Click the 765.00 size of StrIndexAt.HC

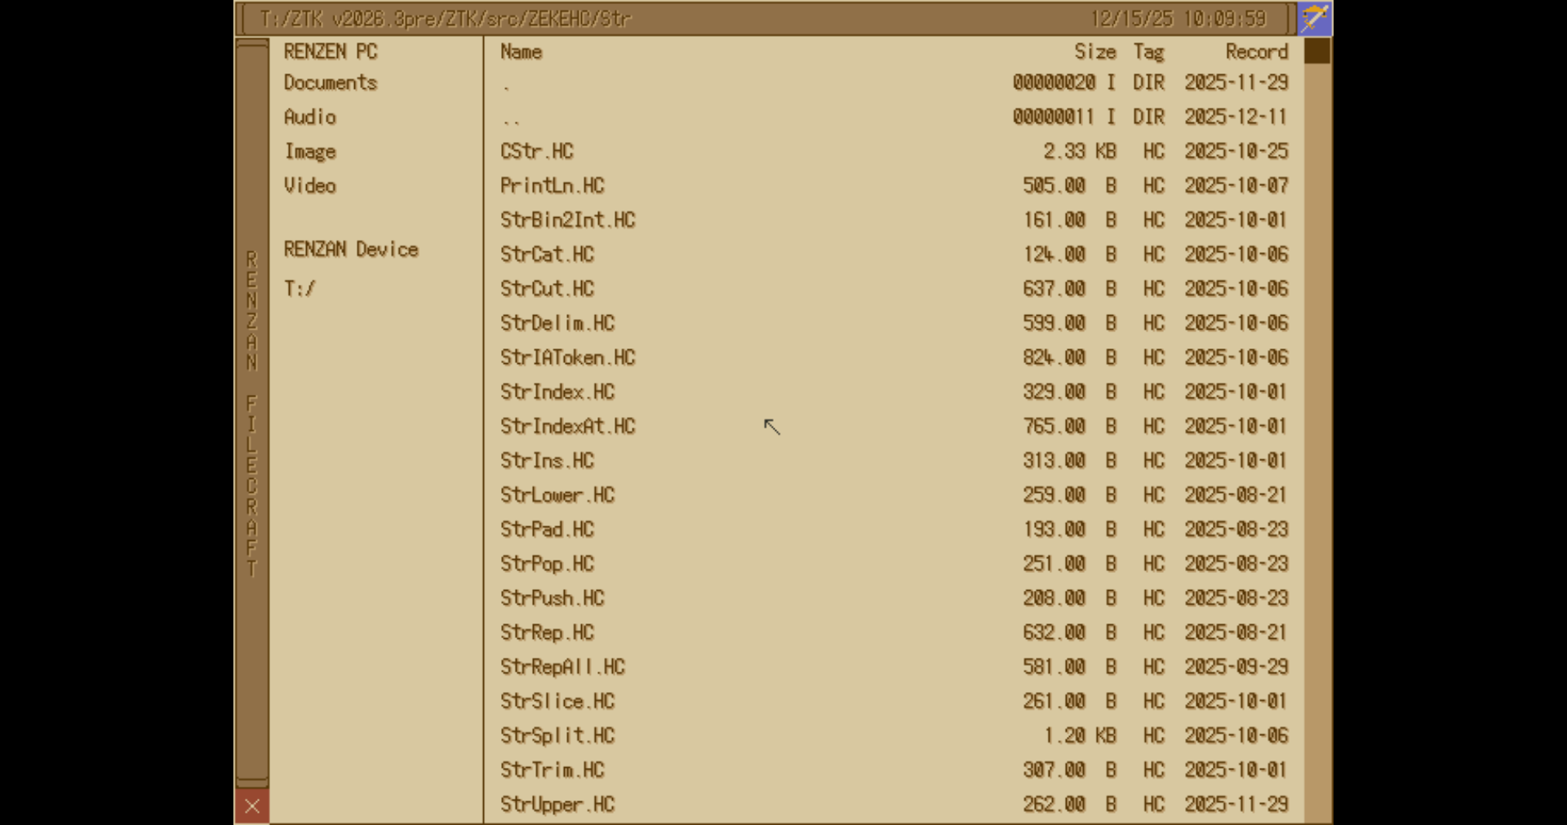[x=1054, y=425]
